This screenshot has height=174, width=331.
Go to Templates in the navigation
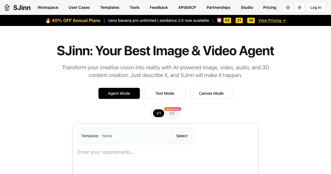110,7
